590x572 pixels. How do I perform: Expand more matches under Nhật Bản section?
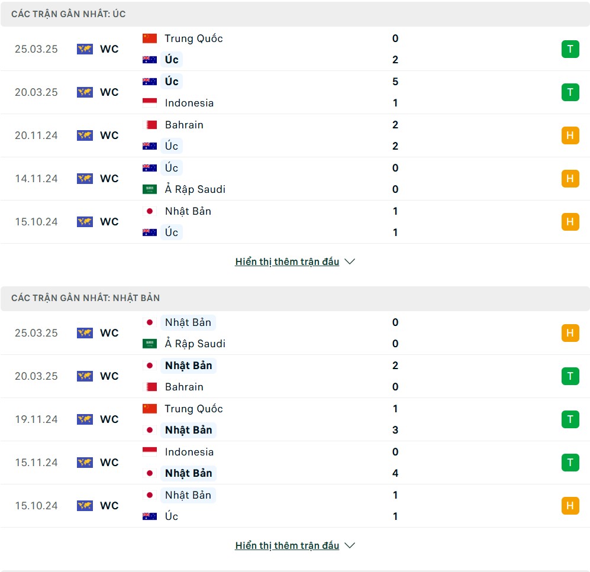pos(287,545)
